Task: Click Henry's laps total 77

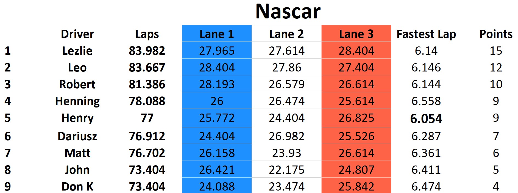Action: pos(147,118)
